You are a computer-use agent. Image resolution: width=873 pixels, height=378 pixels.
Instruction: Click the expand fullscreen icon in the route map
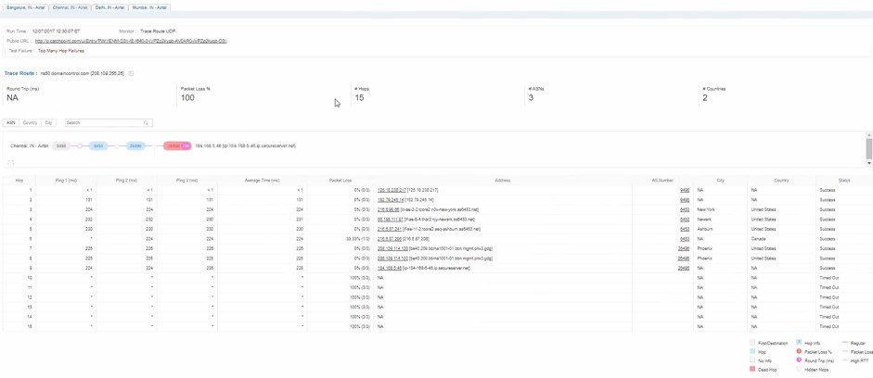tap(10, 162)
